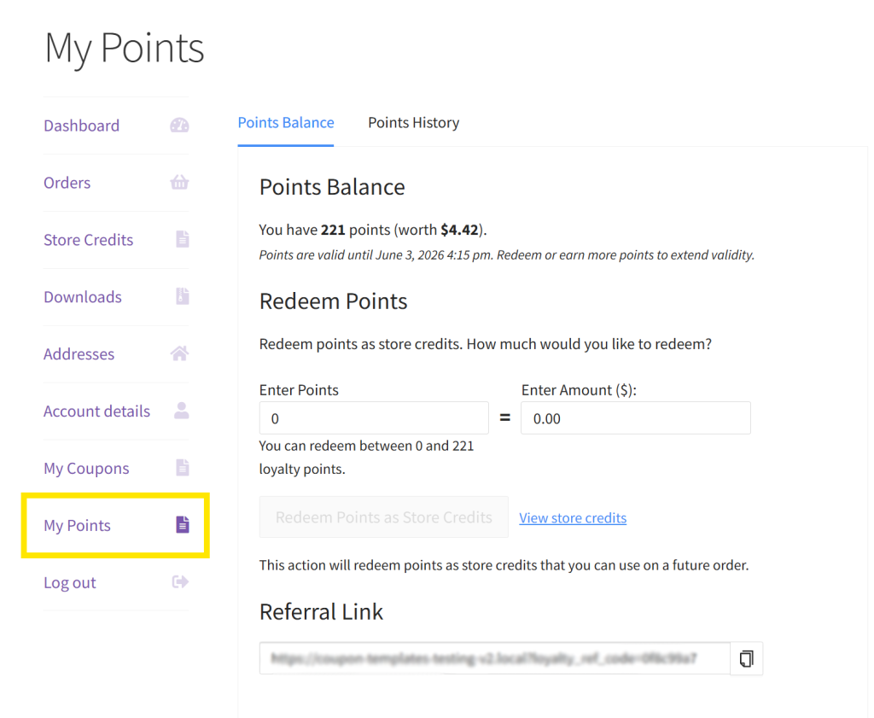Click the Enter Points input field

pyautogui.click(x=373, y=417)
